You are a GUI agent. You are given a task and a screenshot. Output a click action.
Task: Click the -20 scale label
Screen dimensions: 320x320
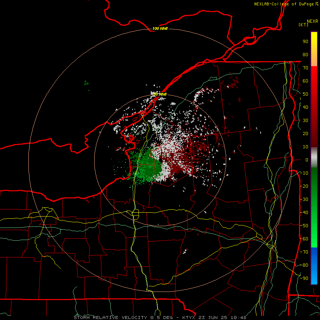click(x=304, y=186)
